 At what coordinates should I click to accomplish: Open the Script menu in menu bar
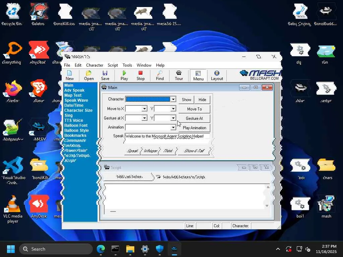[113, 65]
